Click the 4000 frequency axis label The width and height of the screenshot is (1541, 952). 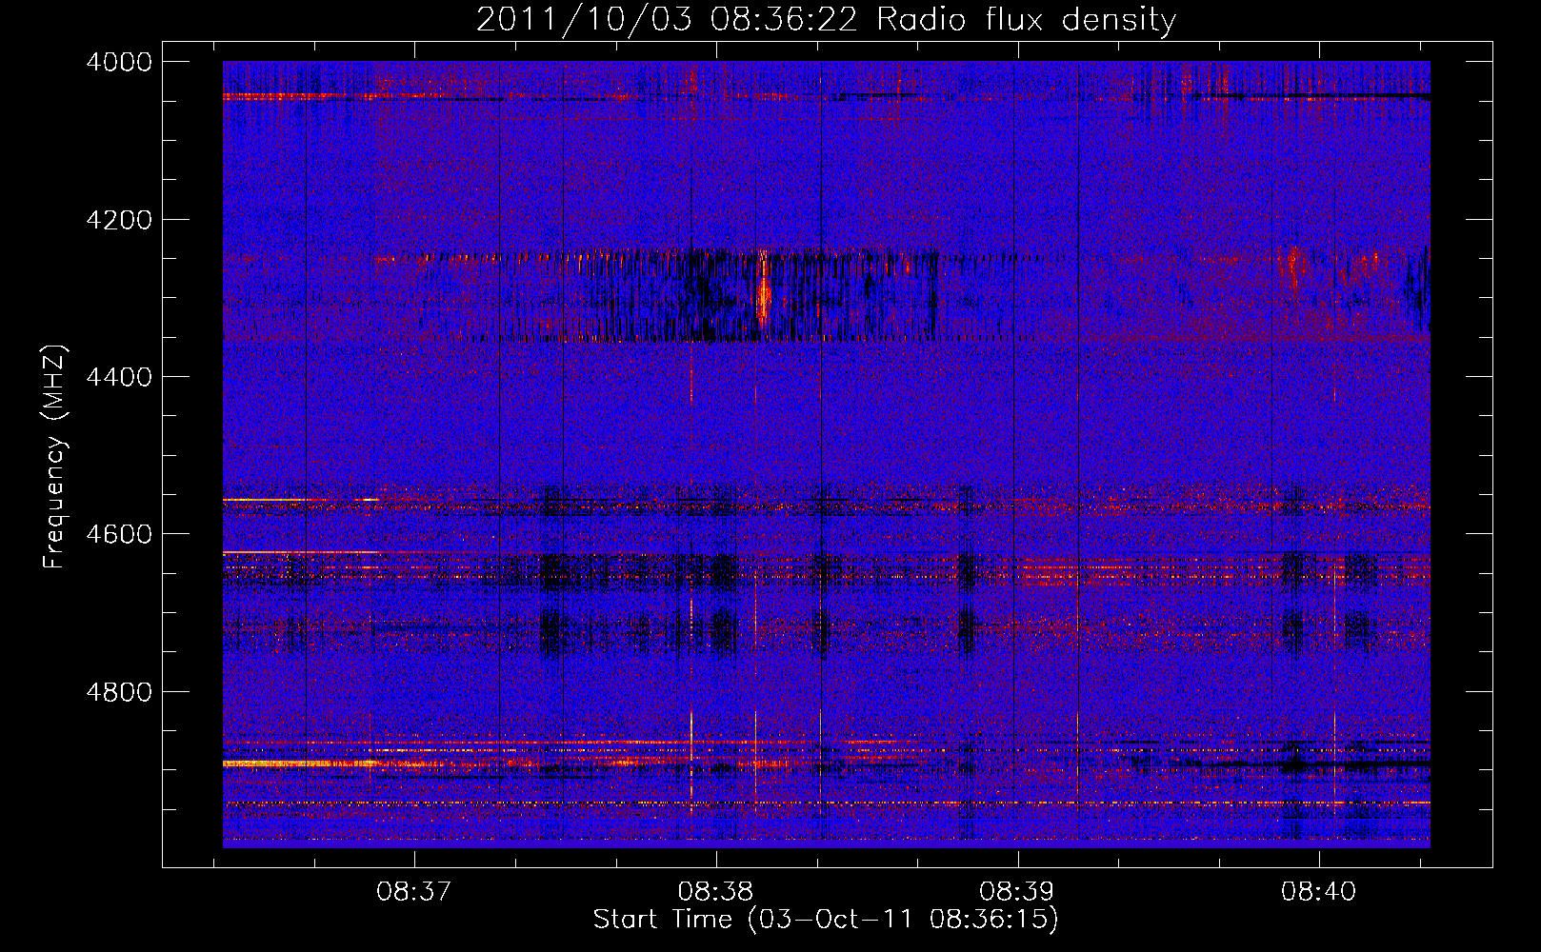(119, 62)
